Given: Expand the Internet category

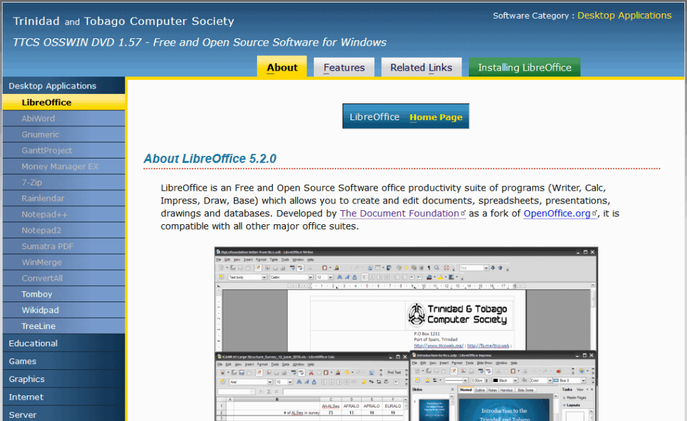Looking at the screenshot, I should click(x=64, y=397).
